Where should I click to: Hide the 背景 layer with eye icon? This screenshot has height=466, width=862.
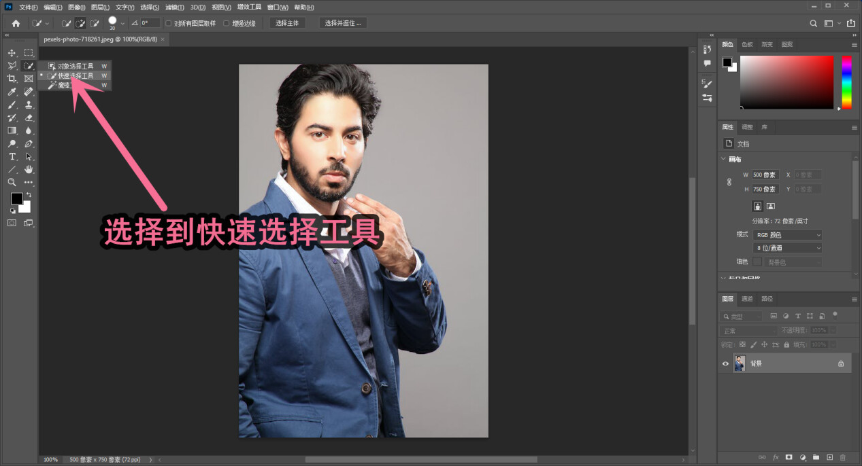click(725, 363)
